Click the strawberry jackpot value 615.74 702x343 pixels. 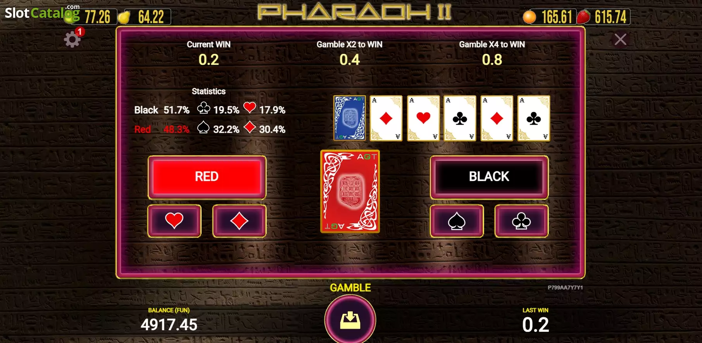(x=611, y=17)
